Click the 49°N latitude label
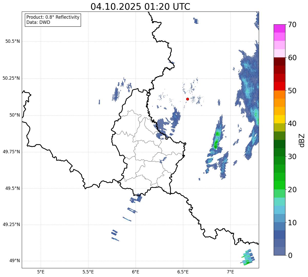The width and height of the screenshot is (308, 277). point(14,261)
